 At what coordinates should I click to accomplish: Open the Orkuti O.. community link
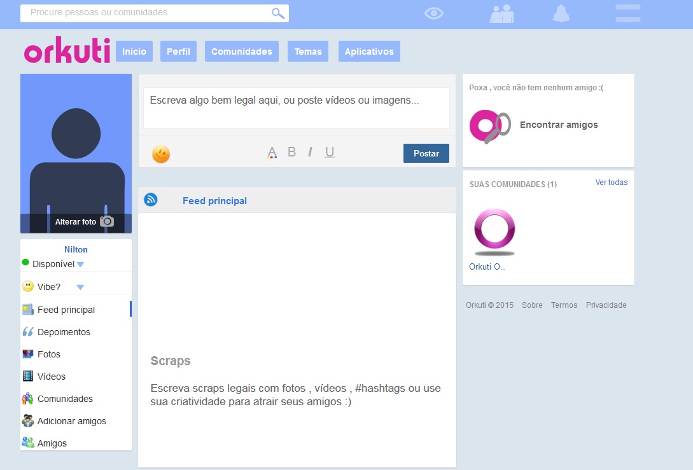pyautogui.click(x=487, y=267)
